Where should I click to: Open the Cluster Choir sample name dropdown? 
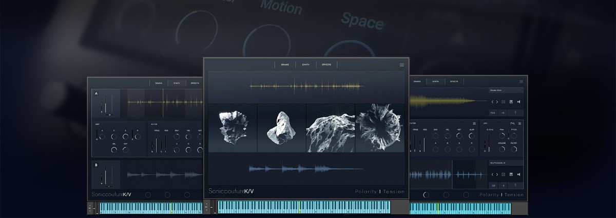(506, 90)
